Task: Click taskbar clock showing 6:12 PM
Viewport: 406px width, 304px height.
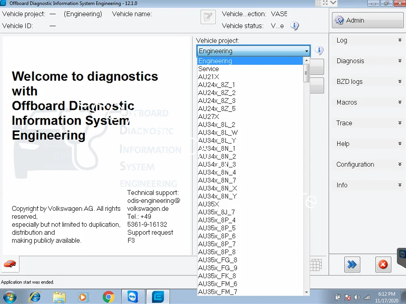Action: [x=386, y=297]
